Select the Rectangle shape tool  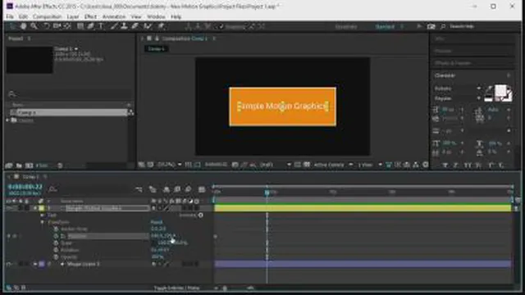point(80,26)
